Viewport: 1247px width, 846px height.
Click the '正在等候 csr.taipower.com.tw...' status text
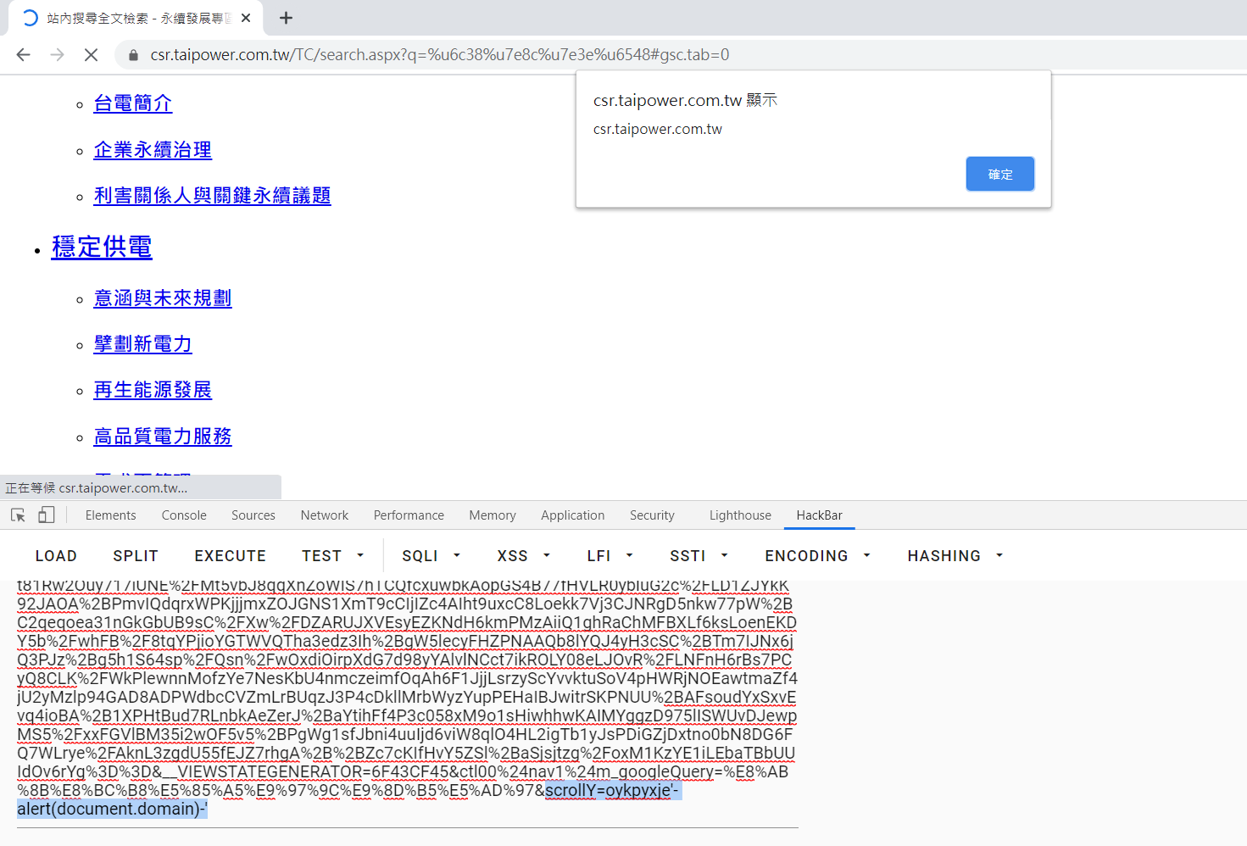[97, 487]
